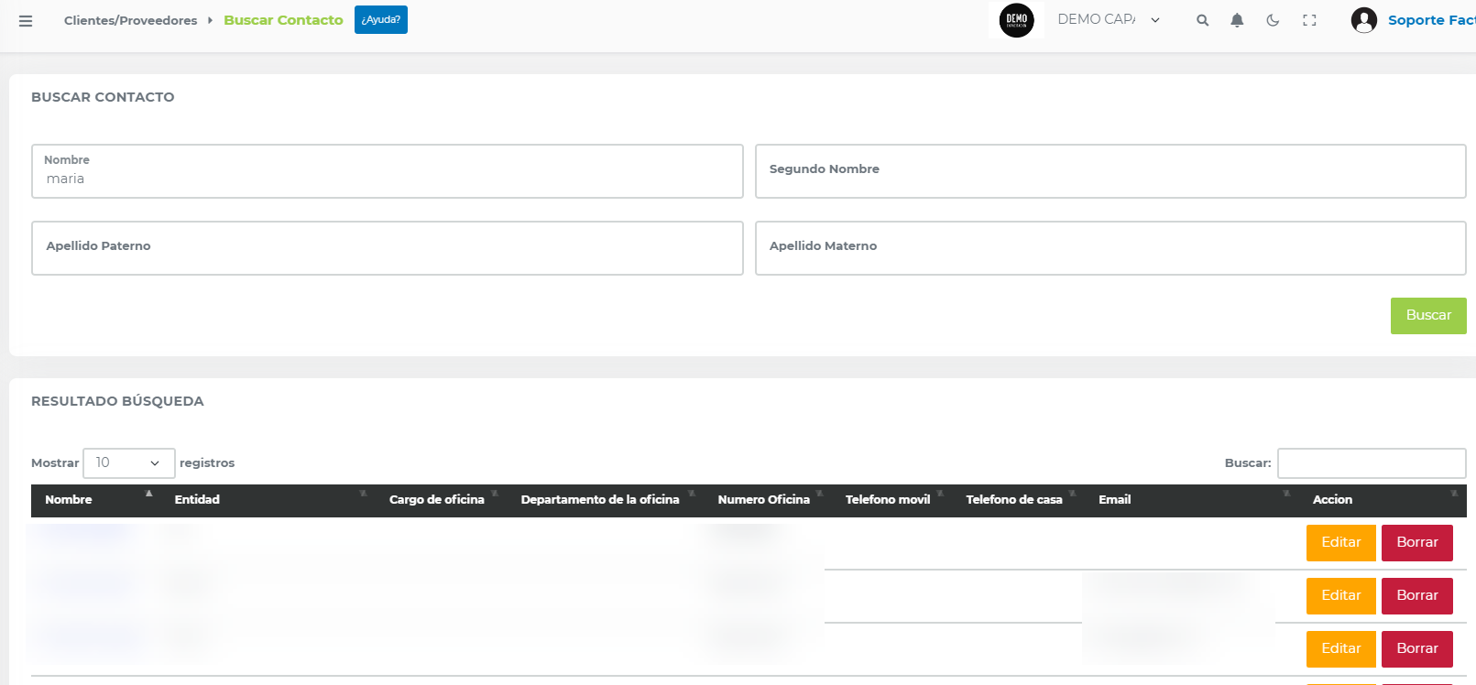Image resolution: width=1476 pixels, height=685 pixels.
Task: Go to Clientes/Proveedores breadcrumb
Action: click(130, 20)
